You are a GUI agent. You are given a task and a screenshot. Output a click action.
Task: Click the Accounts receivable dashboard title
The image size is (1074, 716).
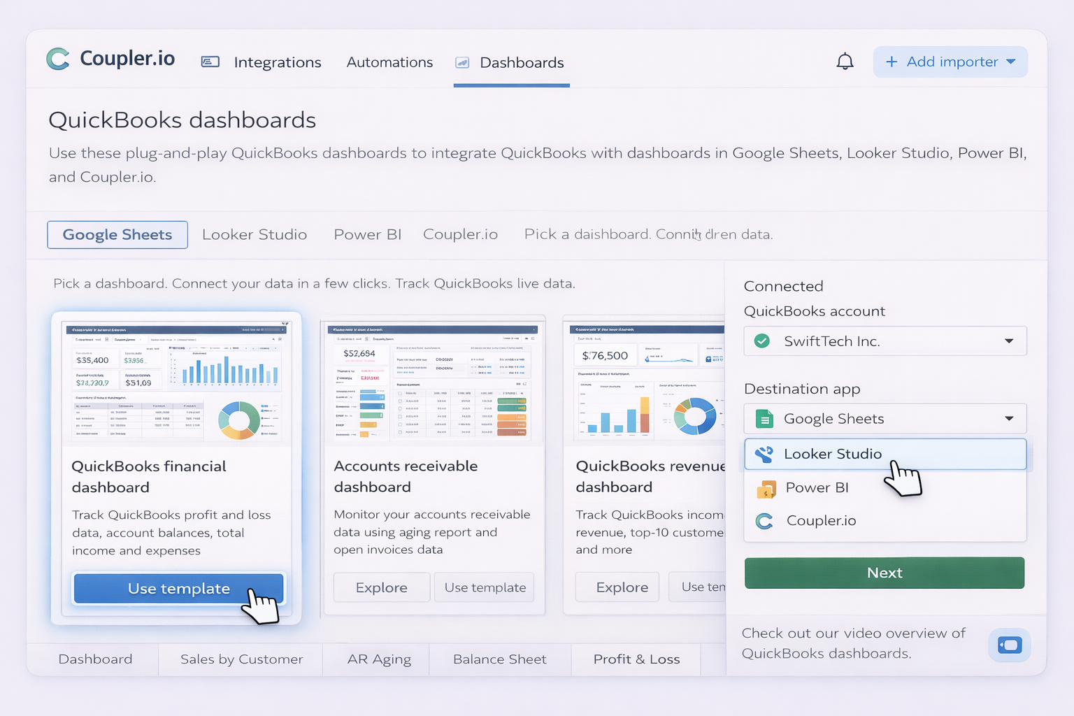[x=406, y=476]
